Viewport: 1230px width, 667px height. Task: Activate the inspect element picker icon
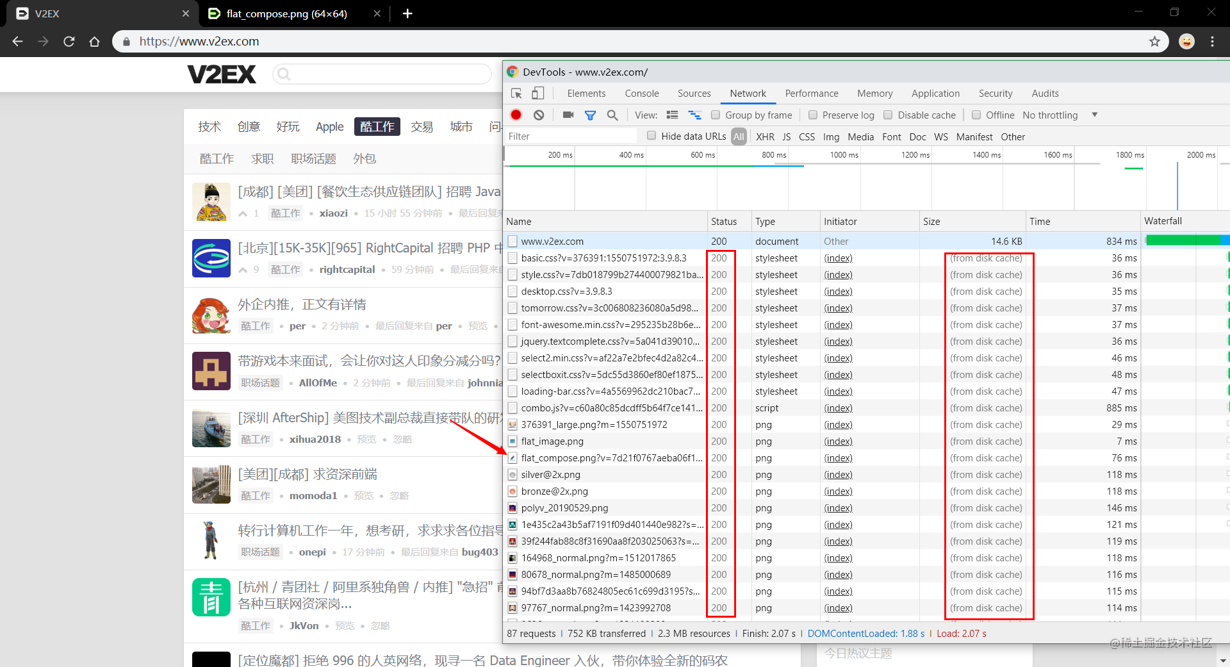click(516, 94)
